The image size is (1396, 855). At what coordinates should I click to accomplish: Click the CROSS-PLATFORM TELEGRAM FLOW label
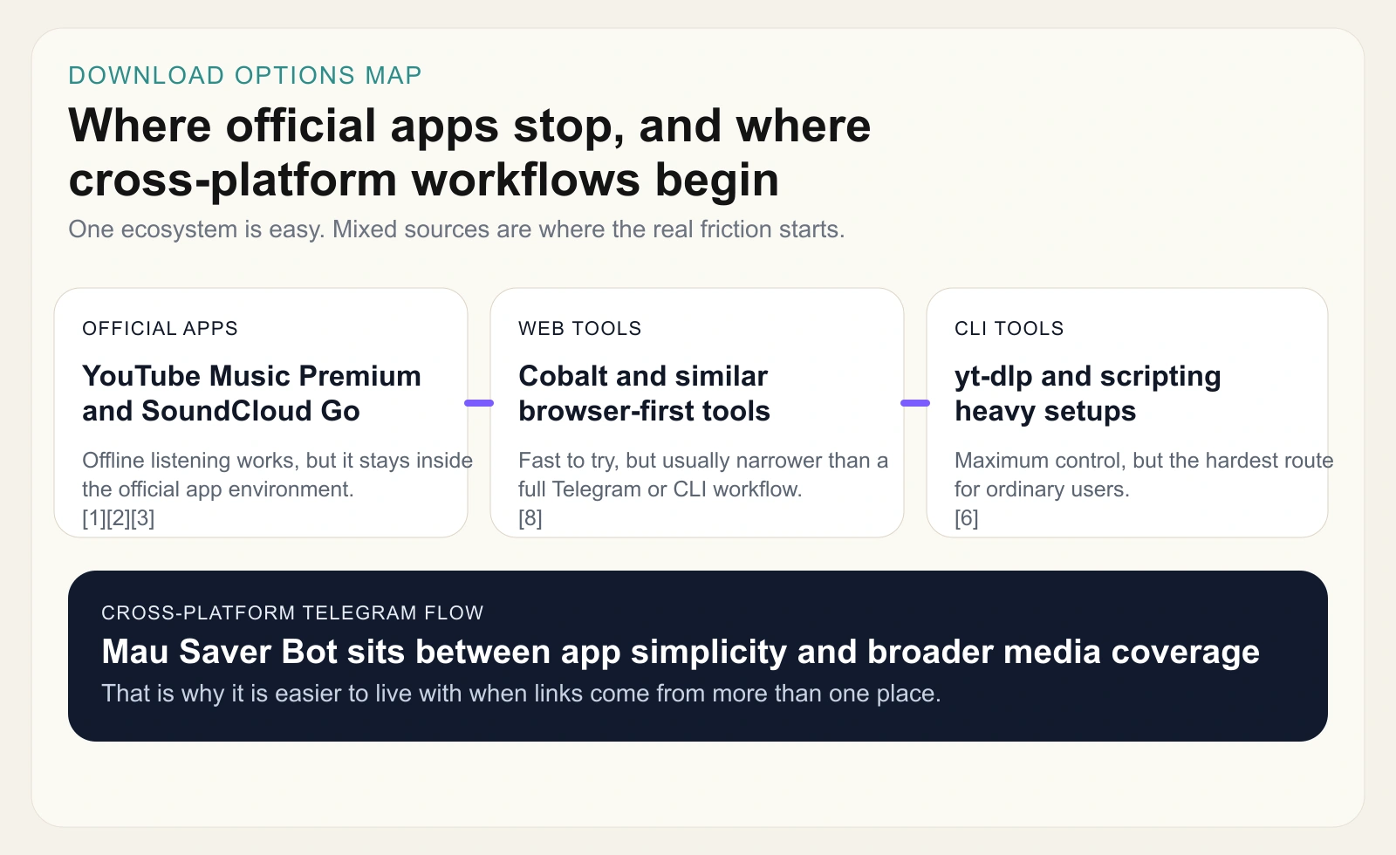coord(292,613)
